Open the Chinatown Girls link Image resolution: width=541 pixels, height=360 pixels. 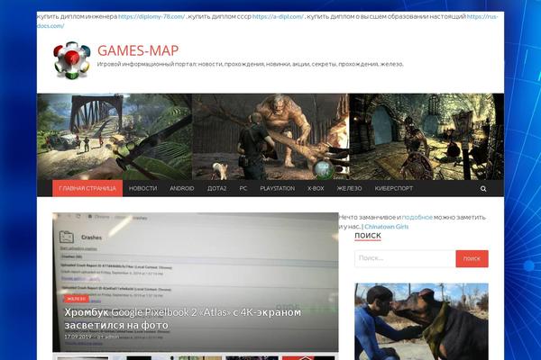(387, 227)
